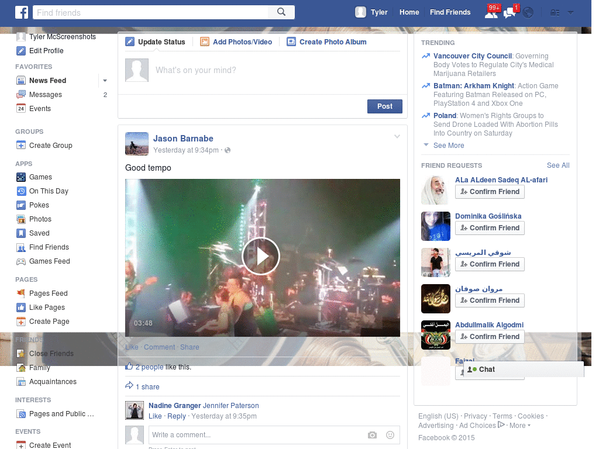Open the options chevron on Jason Barnabe's post

pyautogui.click(x=397, y=136)
